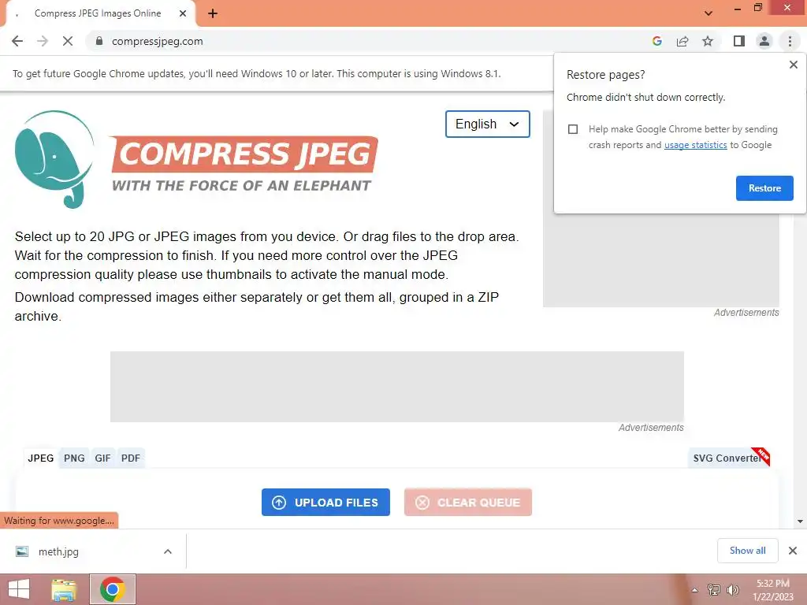Click the network tray icon
The height and width of the screenshot is (605, 807).
tap(714, 589)
